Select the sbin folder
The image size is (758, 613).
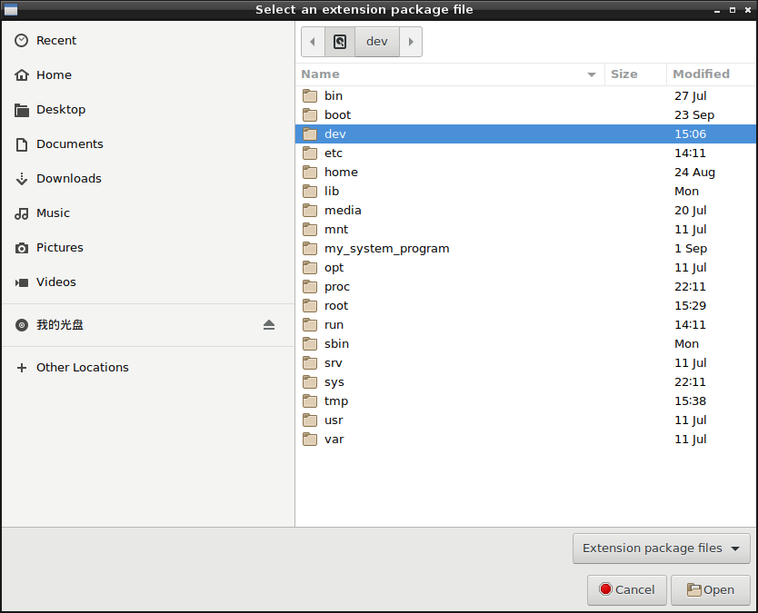(x=525, y=344)
